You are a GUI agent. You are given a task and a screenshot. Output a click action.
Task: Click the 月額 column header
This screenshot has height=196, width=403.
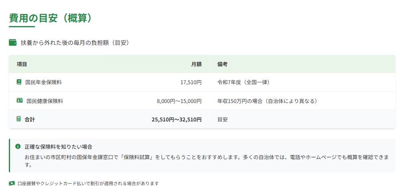pyautogui.click(x=196, y=64)
